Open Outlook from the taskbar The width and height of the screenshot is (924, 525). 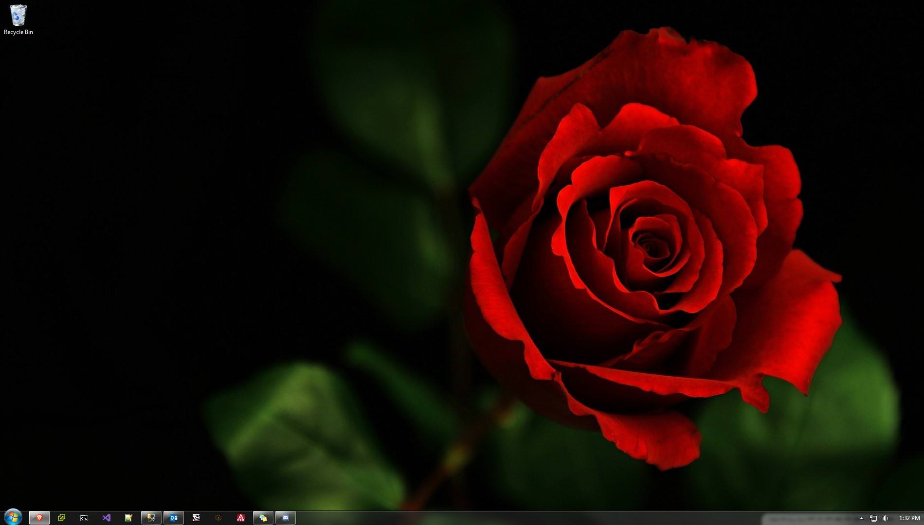[174, 518]
